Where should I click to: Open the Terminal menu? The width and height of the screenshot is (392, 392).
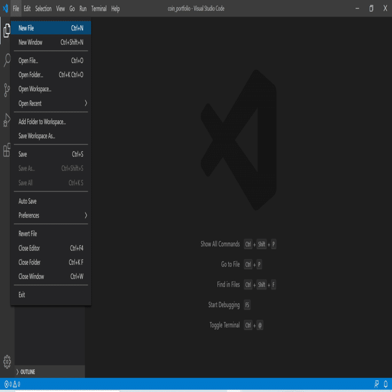tap(99, 9)
